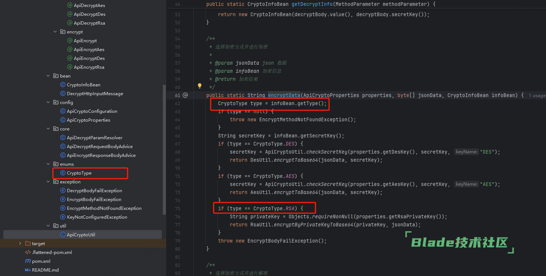Open the .flattened-pom.xml file
The height and width of the screenshot is (276, 546).
click(52, 252)
